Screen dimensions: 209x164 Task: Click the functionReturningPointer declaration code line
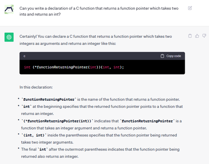pos(74,67)
